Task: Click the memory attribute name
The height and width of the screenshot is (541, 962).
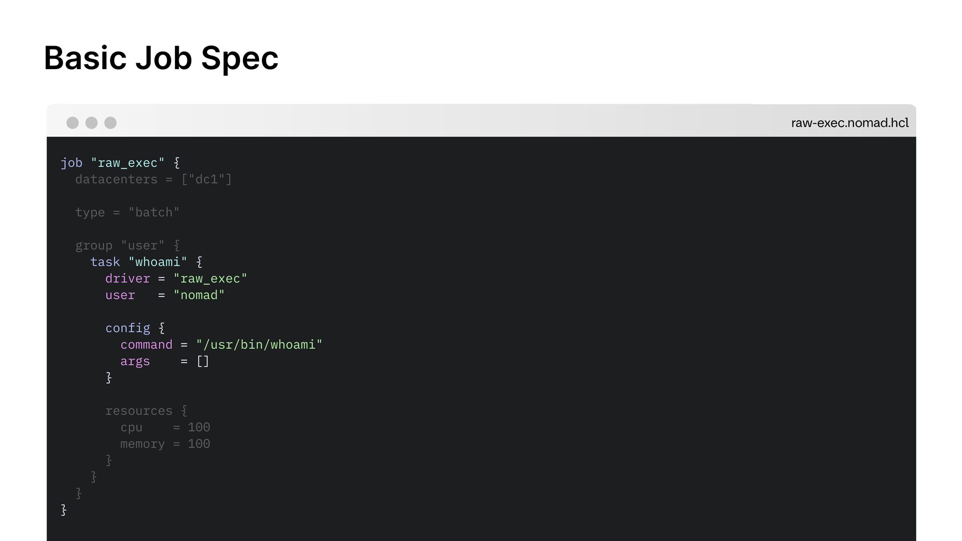Action: click(142, 444)
